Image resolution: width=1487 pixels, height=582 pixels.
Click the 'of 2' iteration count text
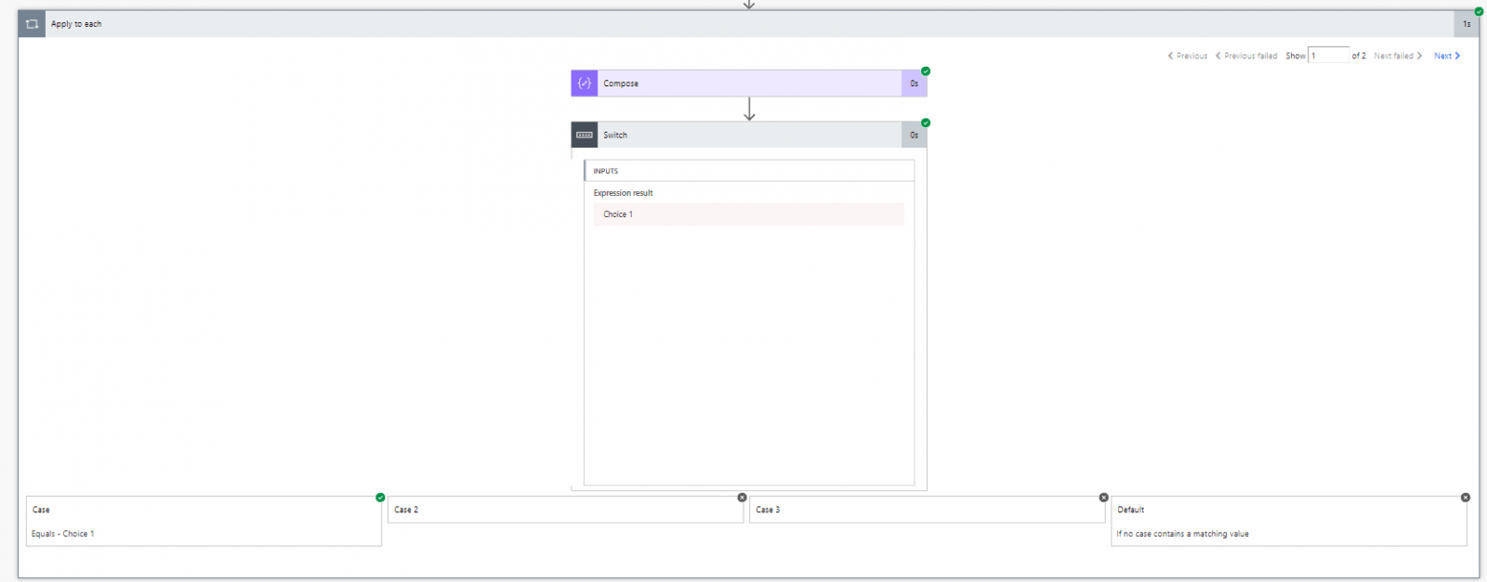point(1359,56)
